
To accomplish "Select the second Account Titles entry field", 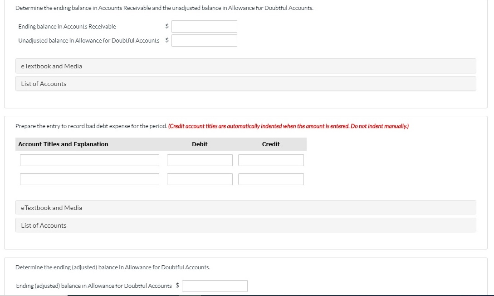I will click(x=89, y=179).
